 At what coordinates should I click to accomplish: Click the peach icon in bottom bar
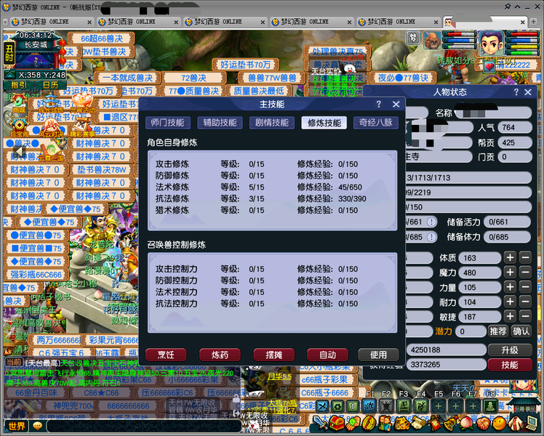pyautogui.click(x=466, y=424)
